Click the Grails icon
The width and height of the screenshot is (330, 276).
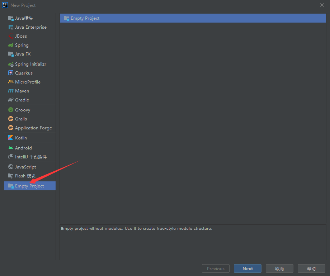[x=11, y=119]
